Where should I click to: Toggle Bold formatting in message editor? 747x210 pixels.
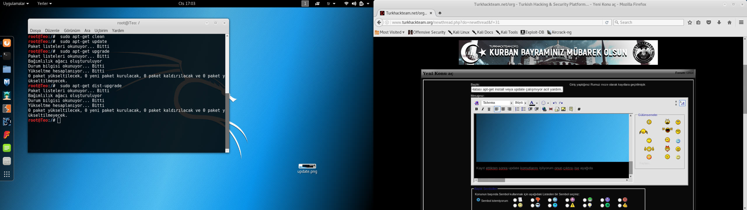(476, 109)
